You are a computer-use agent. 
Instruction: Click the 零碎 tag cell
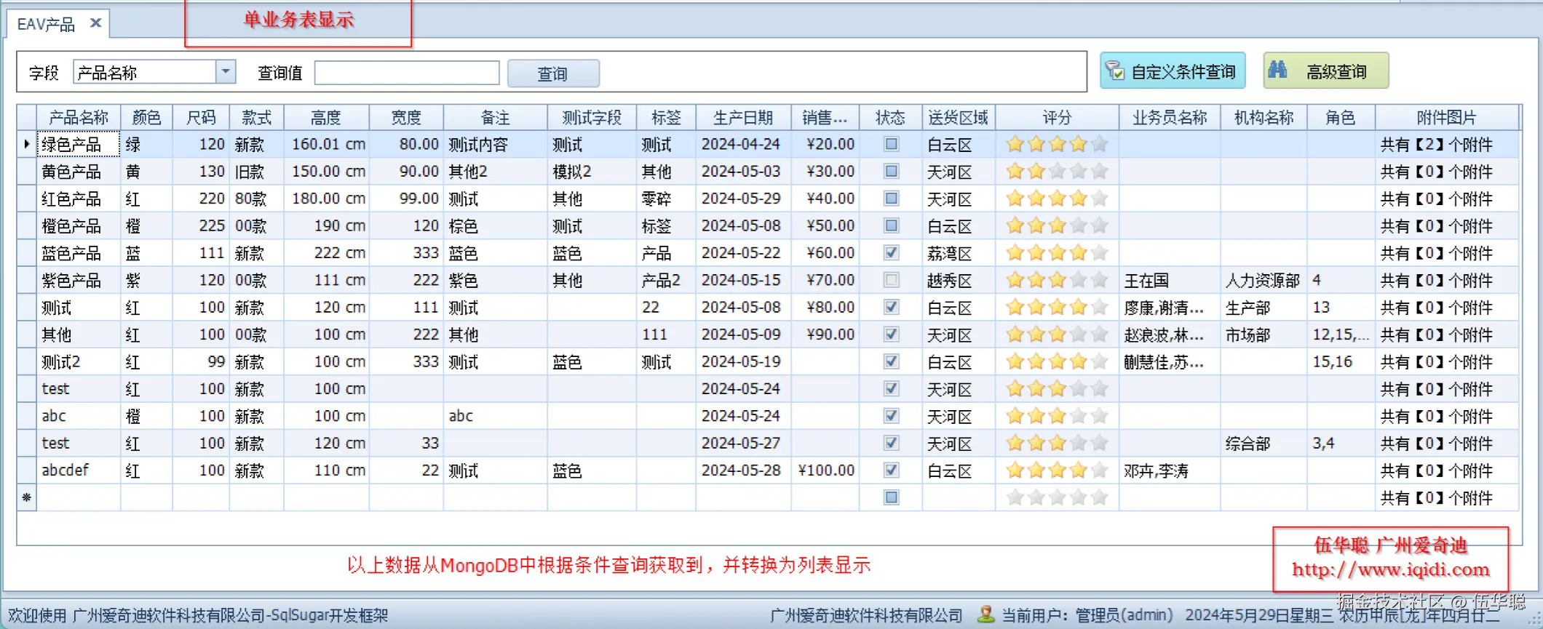[x=666, y=199]
